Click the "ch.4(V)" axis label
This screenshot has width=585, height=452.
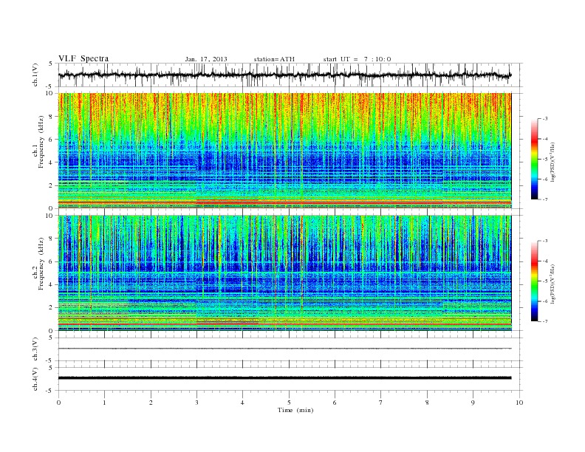point(35,379)
